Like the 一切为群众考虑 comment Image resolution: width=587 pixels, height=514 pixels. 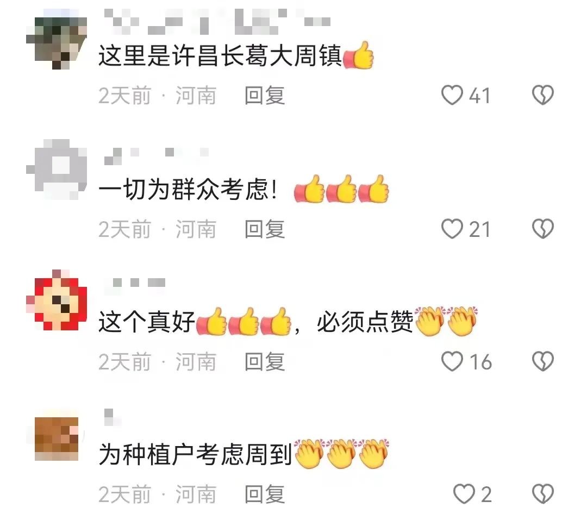pos(452,229)
